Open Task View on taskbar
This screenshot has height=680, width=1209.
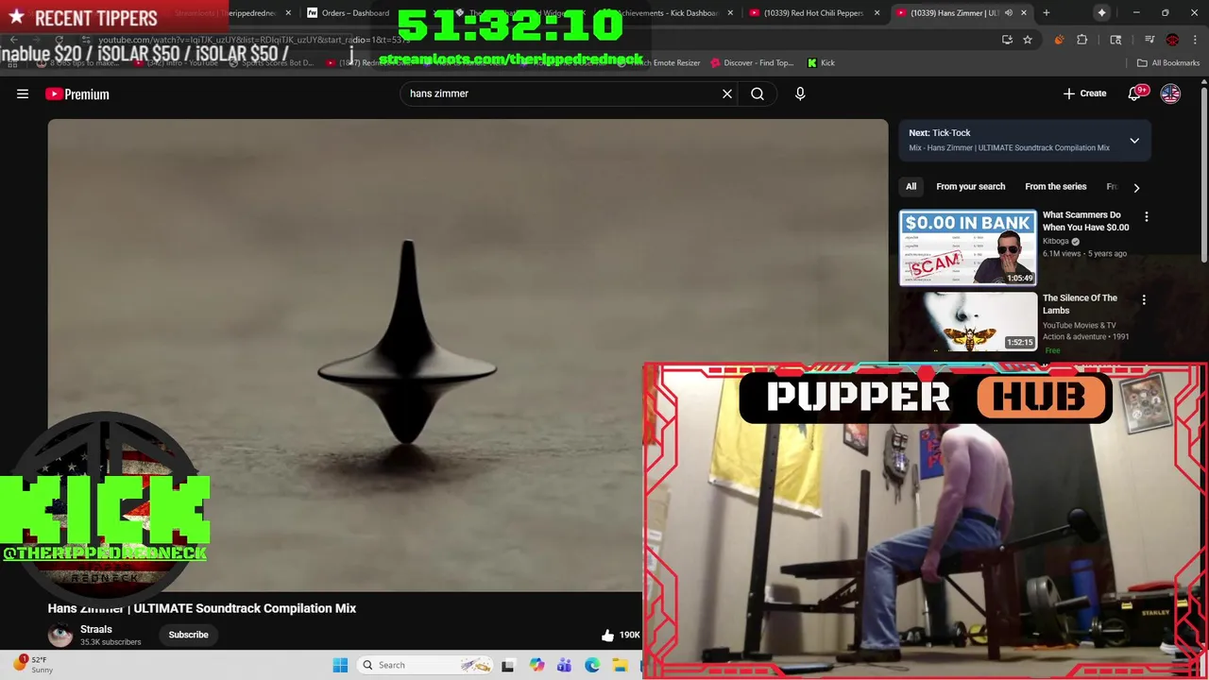click(507, 665)
